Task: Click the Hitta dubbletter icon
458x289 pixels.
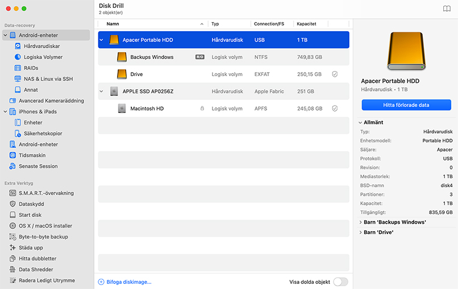Action: pos(13,258)
